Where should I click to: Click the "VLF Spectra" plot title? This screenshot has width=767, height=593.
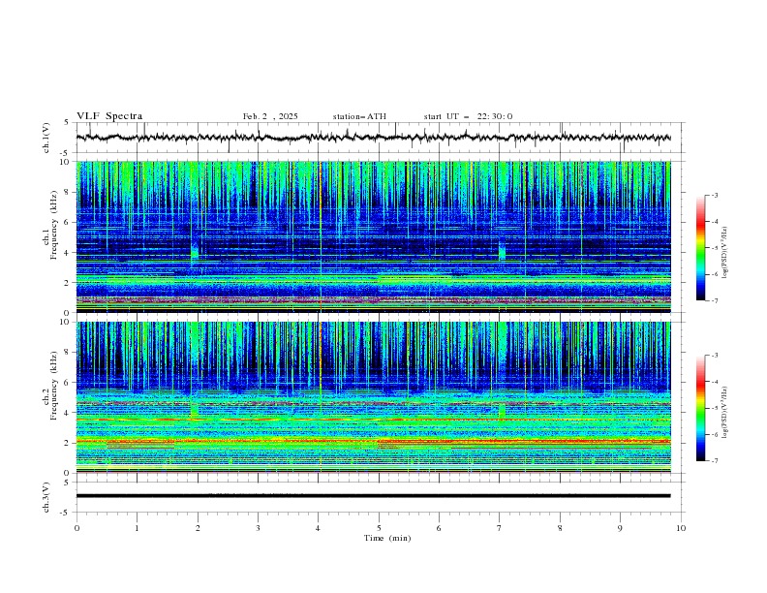tap(109, 116)
